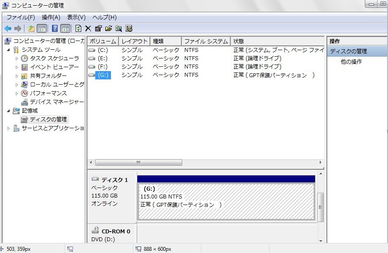The height and width of the screenshot is (253, 388).
Task: Open 他の操作 in the actions pane
Action: click(351, 62)
